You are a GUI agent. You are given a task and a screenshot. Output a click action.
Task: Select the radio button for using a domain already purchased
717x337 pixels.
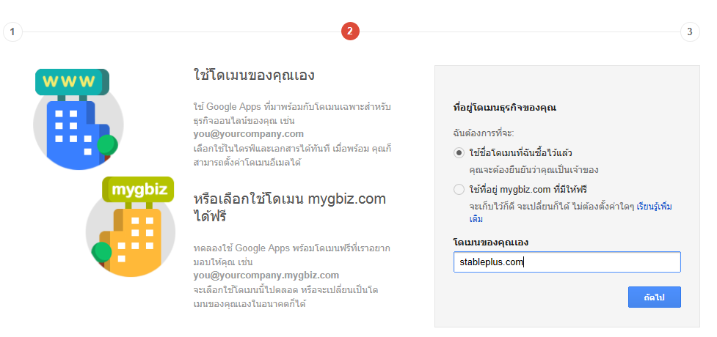[x=459, y=153]
